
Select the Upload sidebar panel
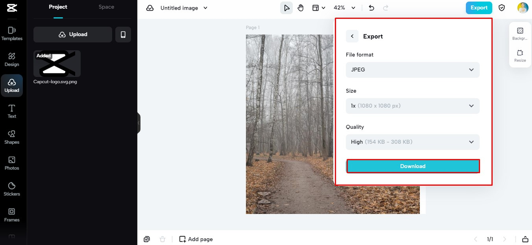pos(12,86)
